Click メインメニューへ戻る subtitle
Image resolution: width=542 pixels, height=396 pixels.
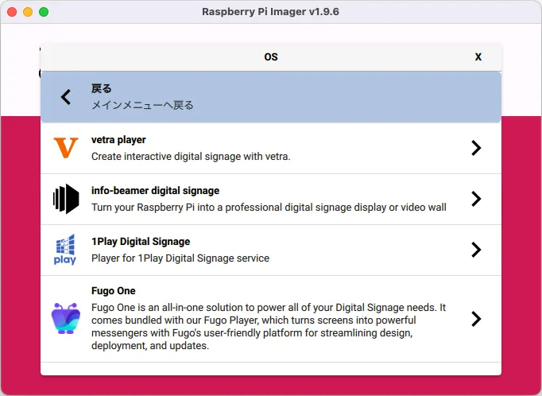click(x=142, y=105)
